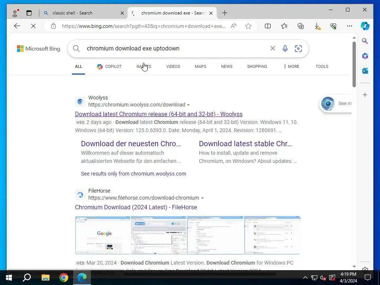Select the ALL results tab
380x285 pixels.
pos(78,66)
